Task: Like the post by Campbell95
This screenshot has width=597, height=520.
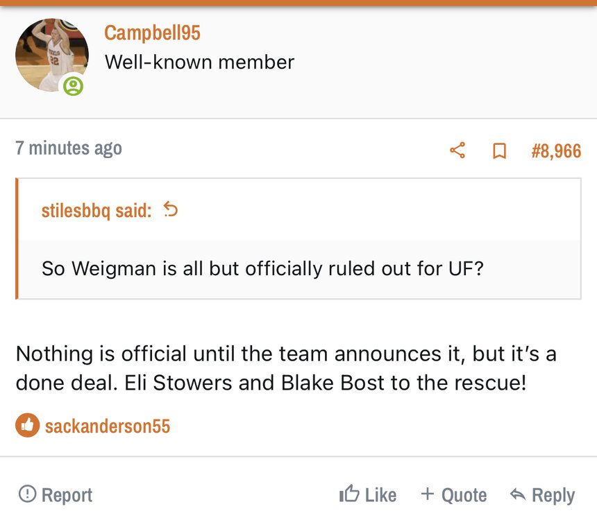Action: pyautogui.click(x=368, y=494)
